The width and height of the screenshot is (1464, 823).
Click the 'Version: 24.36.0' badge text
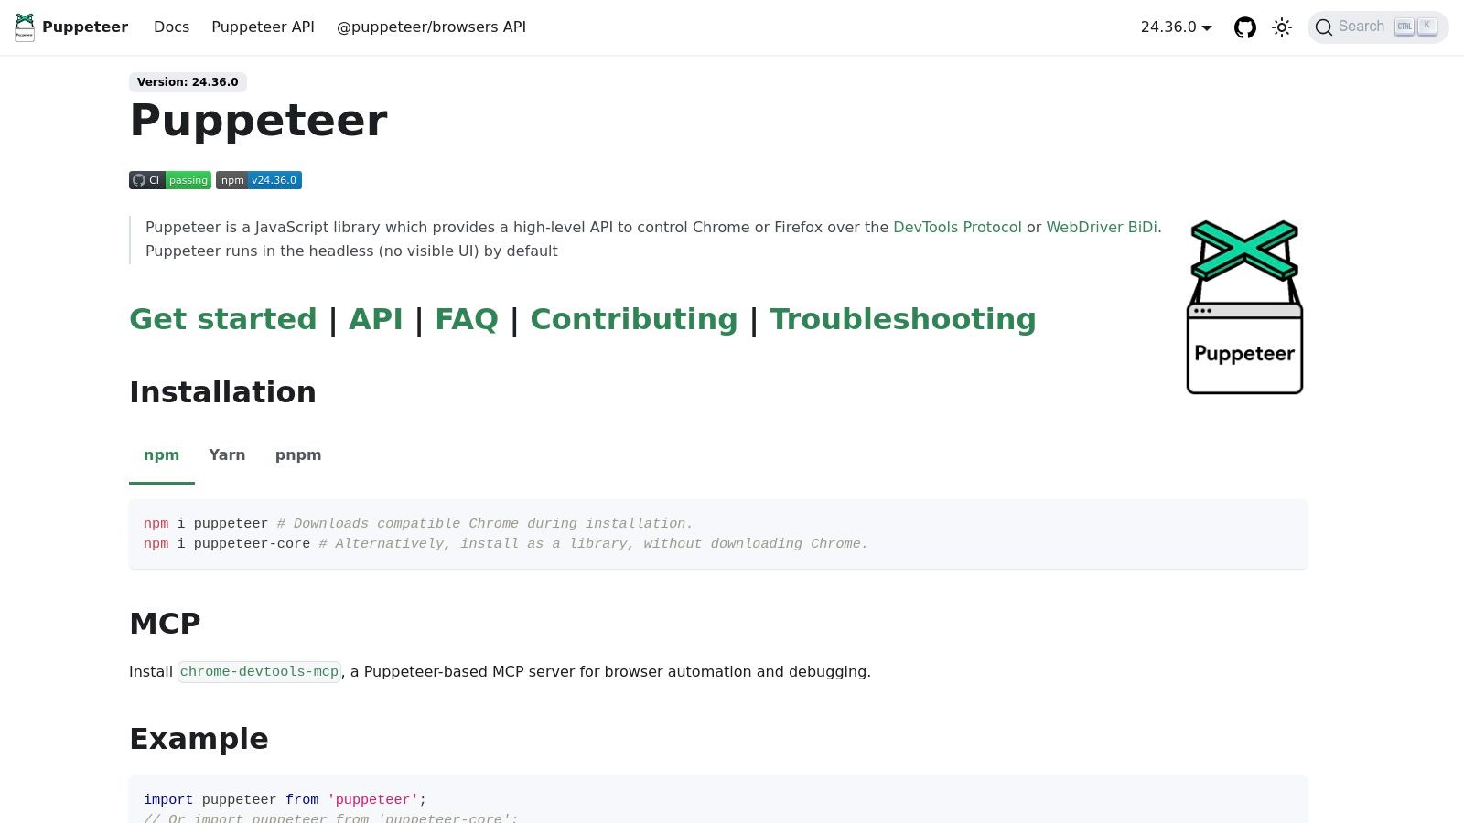pos(188,82)
